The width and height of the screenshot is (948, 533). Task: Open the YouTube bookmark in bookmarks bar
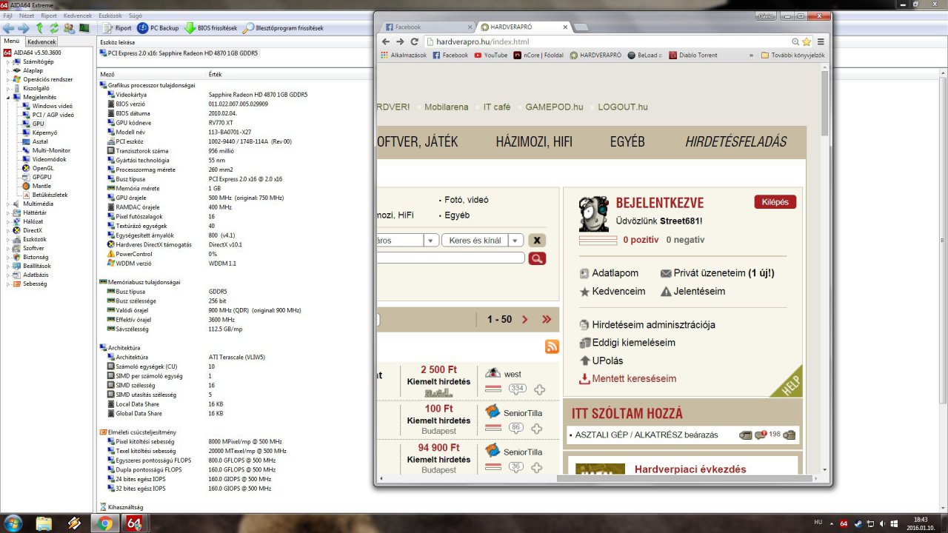490,55
